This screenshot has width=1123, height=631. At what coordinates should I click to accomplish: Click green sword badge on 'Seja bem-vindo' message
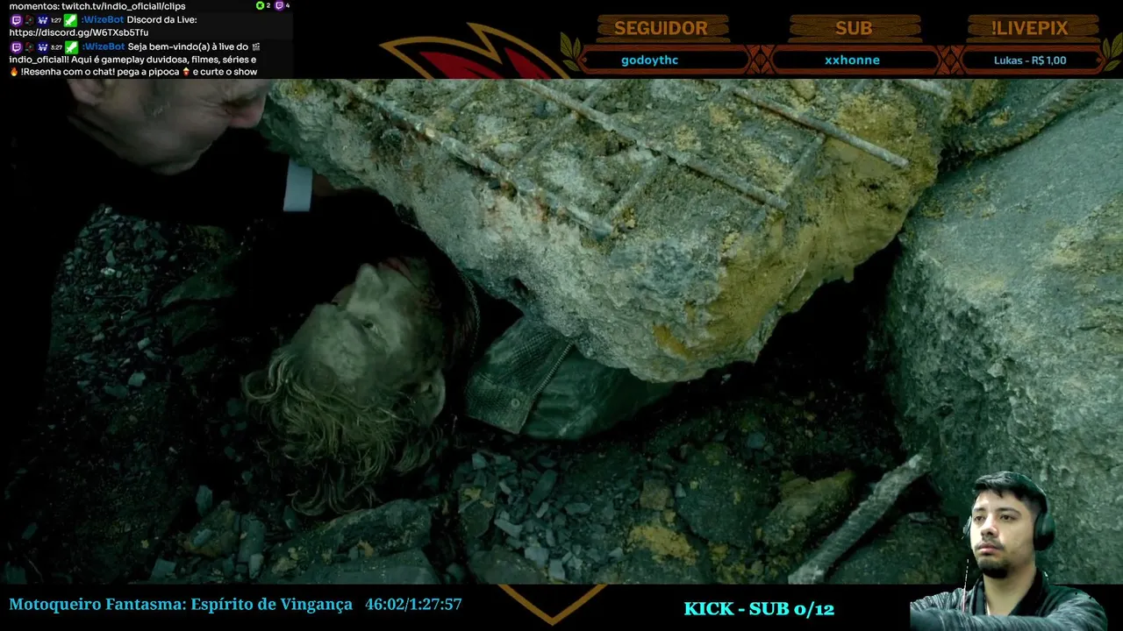pyautogui.click(x=70, y=46)
